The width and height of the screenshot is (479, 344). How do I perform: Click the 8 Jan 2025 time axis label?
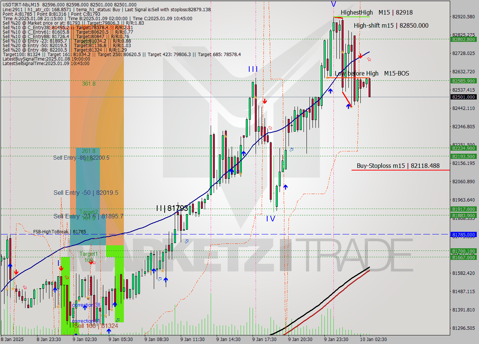click(13, 339)
